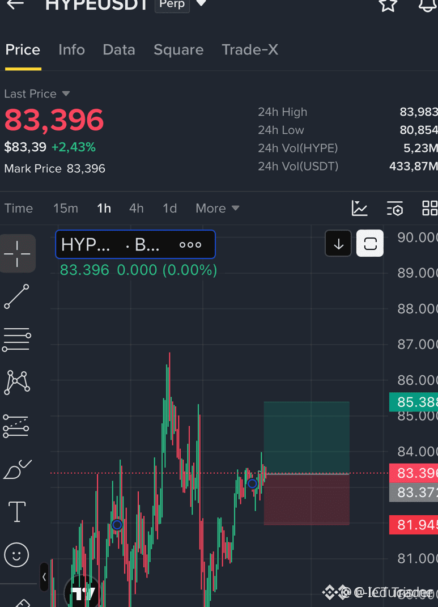Select the brush drawing tool
Viewport: 438px width, 607px height.
(x=17, y=469)
